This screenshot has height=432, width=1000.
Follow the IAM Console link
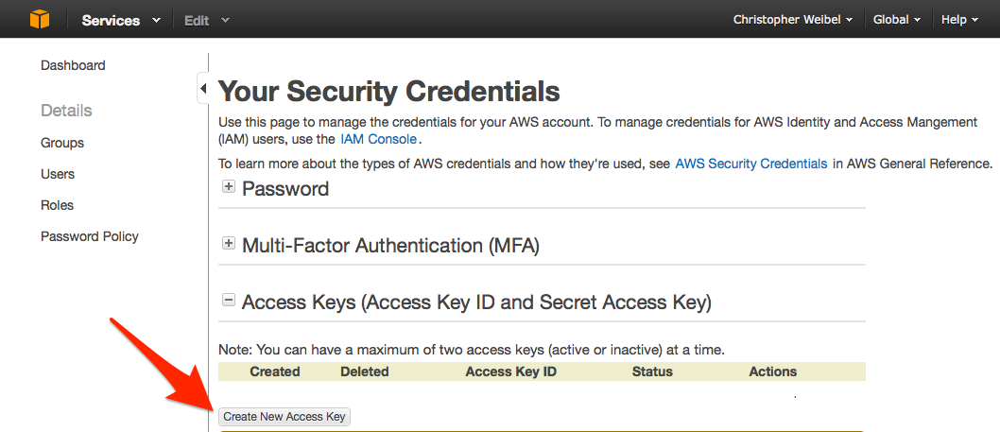[x=379, y=138]
